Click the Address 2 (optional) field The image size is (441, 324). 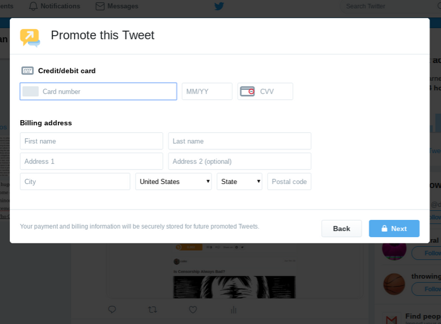coord(240,161)
